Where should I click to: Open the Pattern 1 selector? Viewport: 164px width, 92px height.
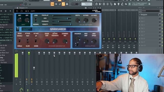tap(87, 4)
